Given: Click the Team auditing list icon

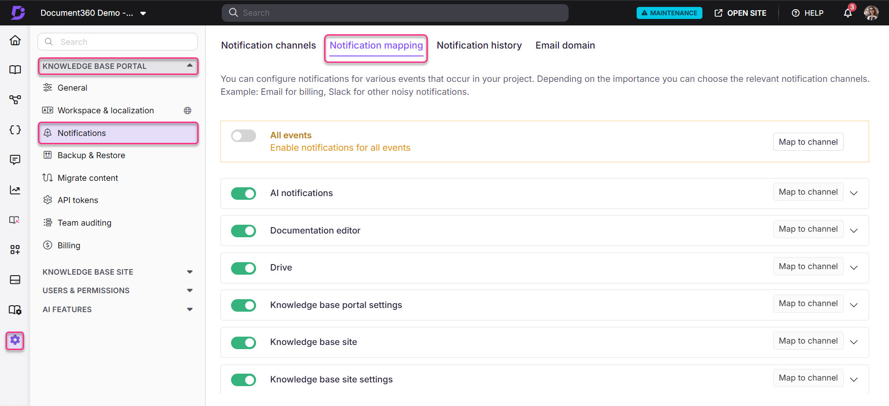Looking at the screenshot, I should coord(48,222).
